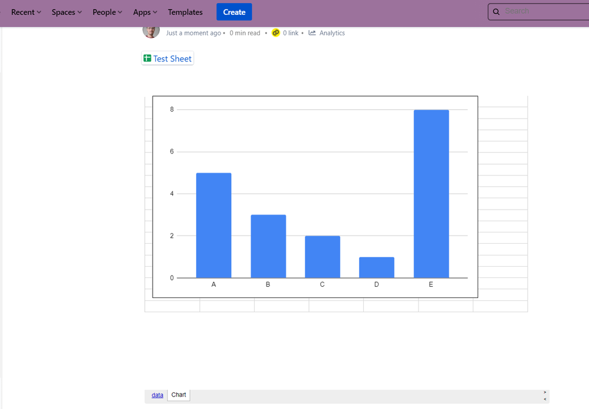Click the search magnifier icon

click(496, 11)
